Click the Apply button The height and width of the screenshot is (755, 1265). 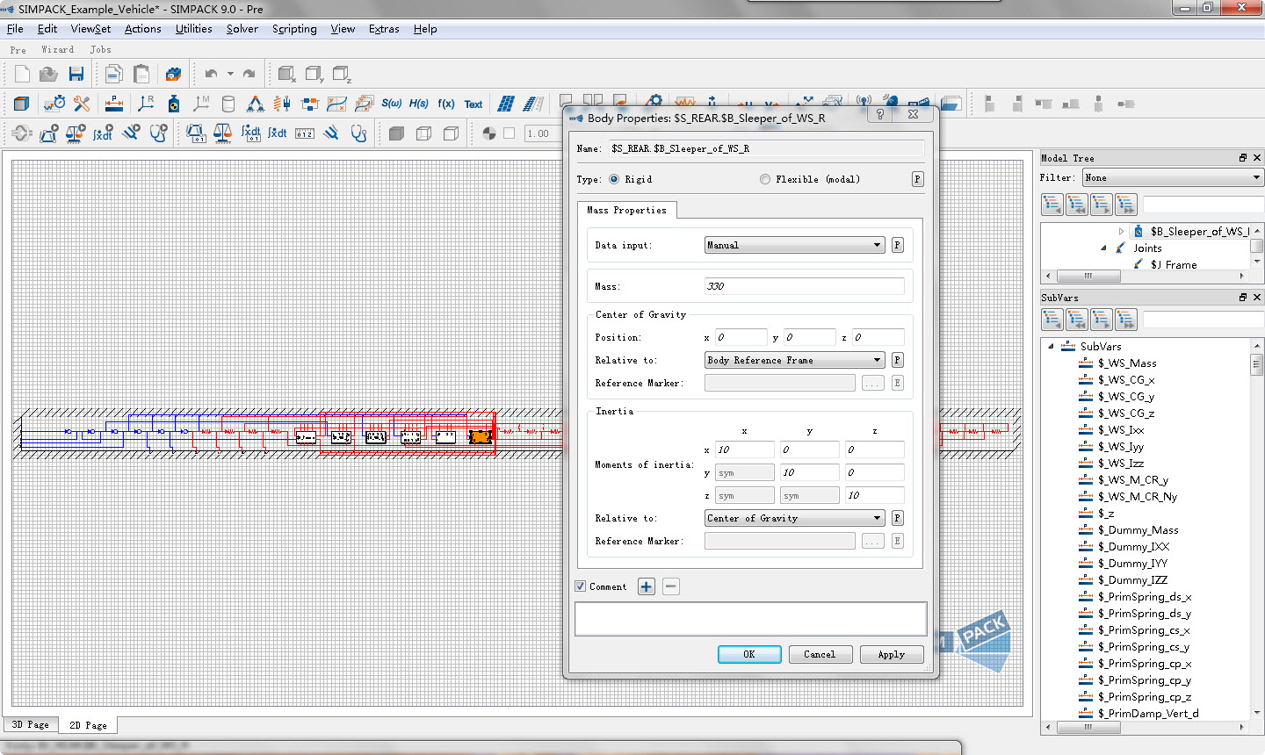[891, 654]
